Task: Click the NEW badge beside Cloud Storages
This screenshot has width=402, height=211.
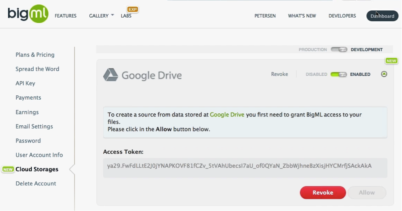Action: coord(8,169)
